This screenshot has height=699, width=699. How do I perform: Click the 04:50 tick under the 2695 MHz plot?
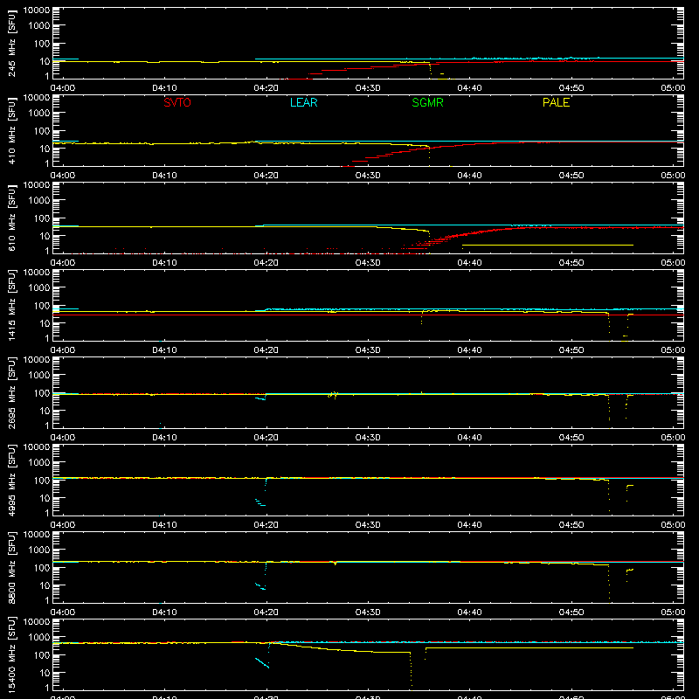coord(571,438)
